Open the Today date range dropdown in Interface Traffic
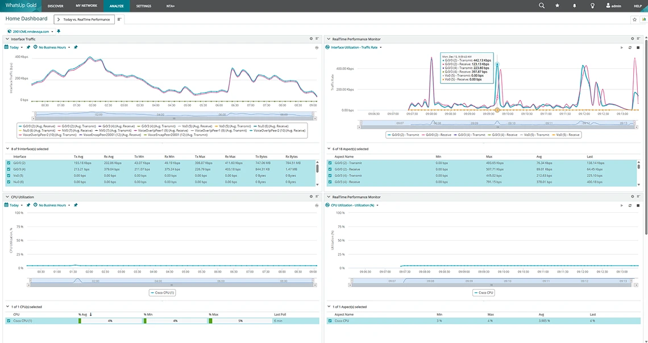The image size is (648, 343). pyautogui.click(x=15, y=47)
